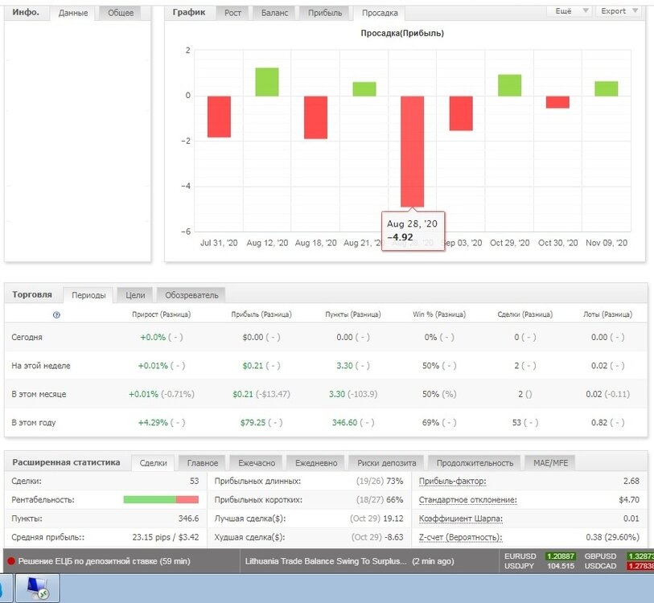Image resolution: width=654 pixels, height=603 pixels.
Task: Switch to the Общее tab
Action: point(121,13)
